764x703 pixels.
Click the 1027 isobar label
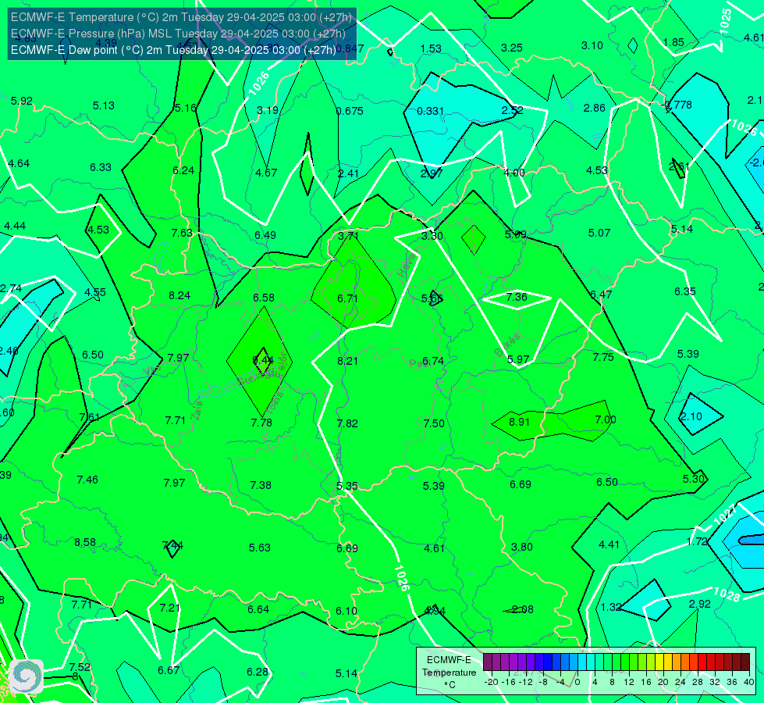(x=724, y=515)
